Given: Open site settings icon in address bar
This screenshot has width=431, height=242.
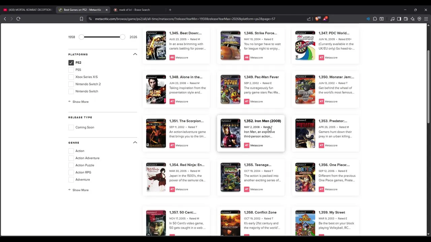Looking at the screenshot, I should coord(90,19).
